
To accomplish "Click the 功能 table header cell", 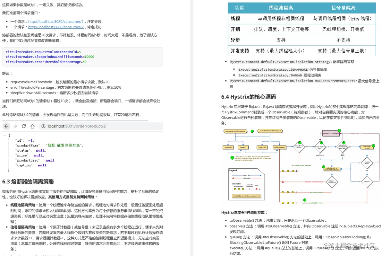I will click(x=240, y=8).
